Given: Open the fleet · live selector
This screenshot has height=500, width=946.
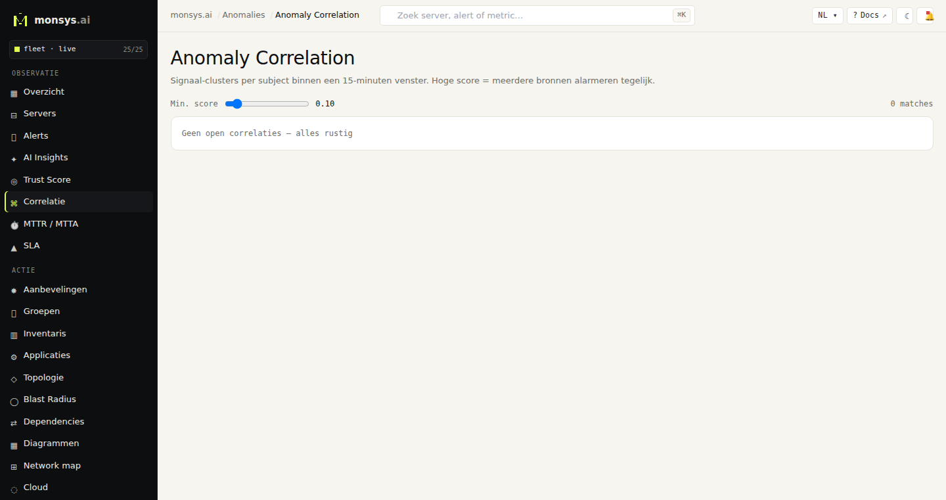Looking at the screenshot, I should (x=78, y=49).
